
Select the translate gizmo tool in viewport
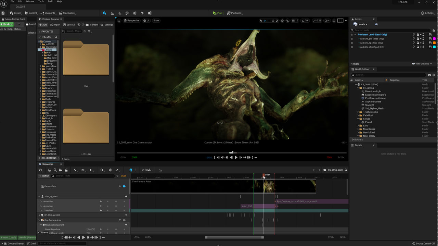point(265,21)
